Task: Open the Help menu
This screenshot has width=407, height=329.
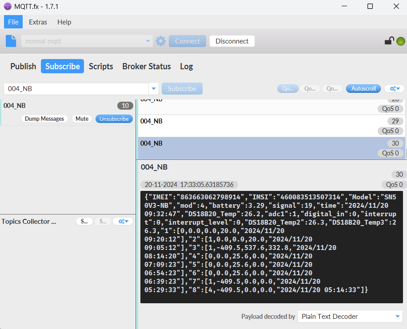Action: tap(64, 22)
